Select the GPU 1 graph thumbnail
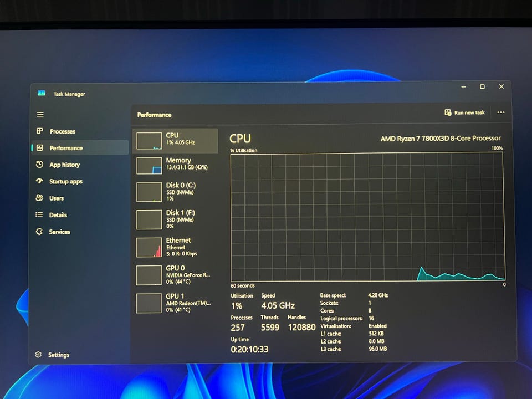The image size is (532, 399). pos(149,303)
